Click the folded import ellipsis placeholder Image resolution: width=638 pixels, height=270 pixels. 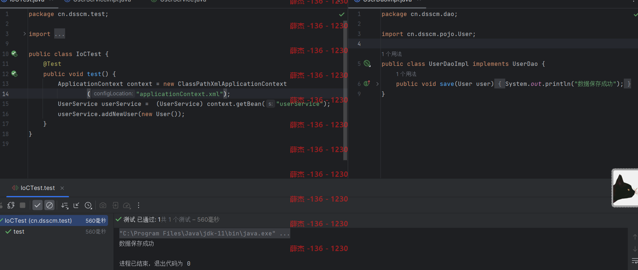[60, 34]
